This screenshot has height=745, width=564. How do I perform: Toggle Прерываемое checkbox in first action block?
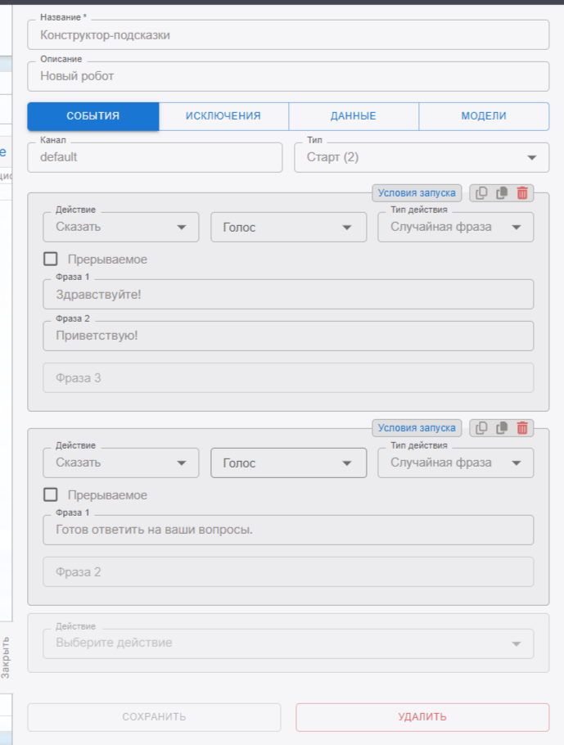point(51,259)
